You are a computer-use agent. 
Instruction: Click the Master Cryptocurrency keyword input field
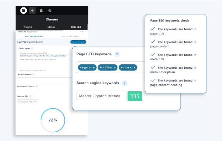(x=101, y=96)
